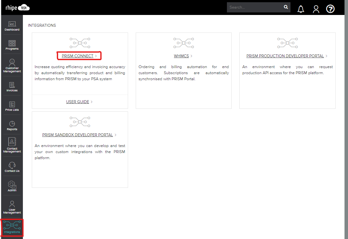Viewport: 348px width, 239px height.
Task: Click chevron beside PRISM PRODUCTION DEVELOPER PORTAL
Action: point(326,56)
